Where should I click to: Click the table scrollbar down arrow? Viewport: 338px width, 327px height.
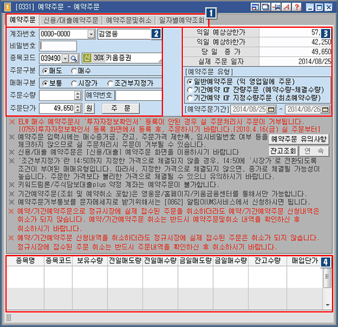327,305
